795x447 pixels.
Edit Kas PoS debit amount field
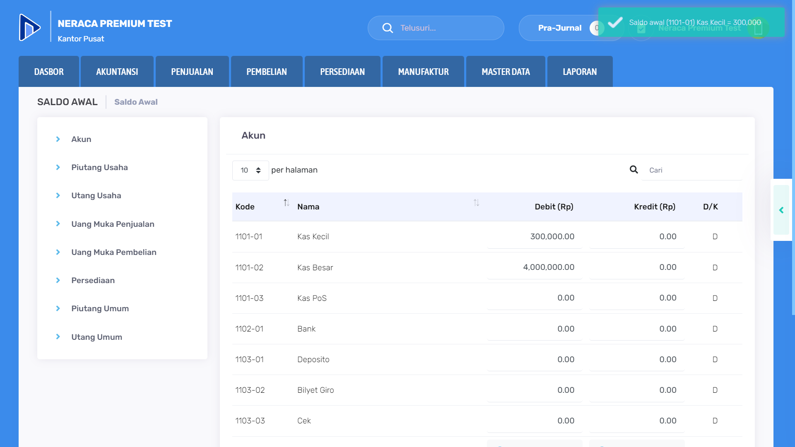(535, 298)
